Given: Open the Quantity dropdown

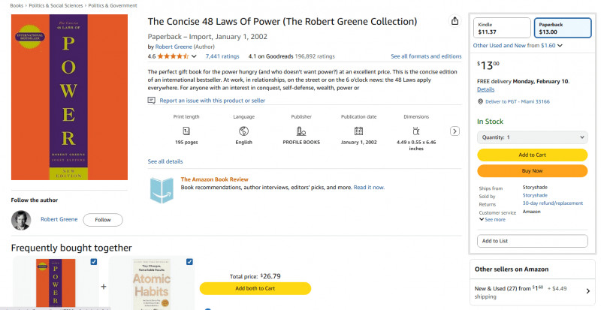Looking at the screenshot, I should (532, 137).
